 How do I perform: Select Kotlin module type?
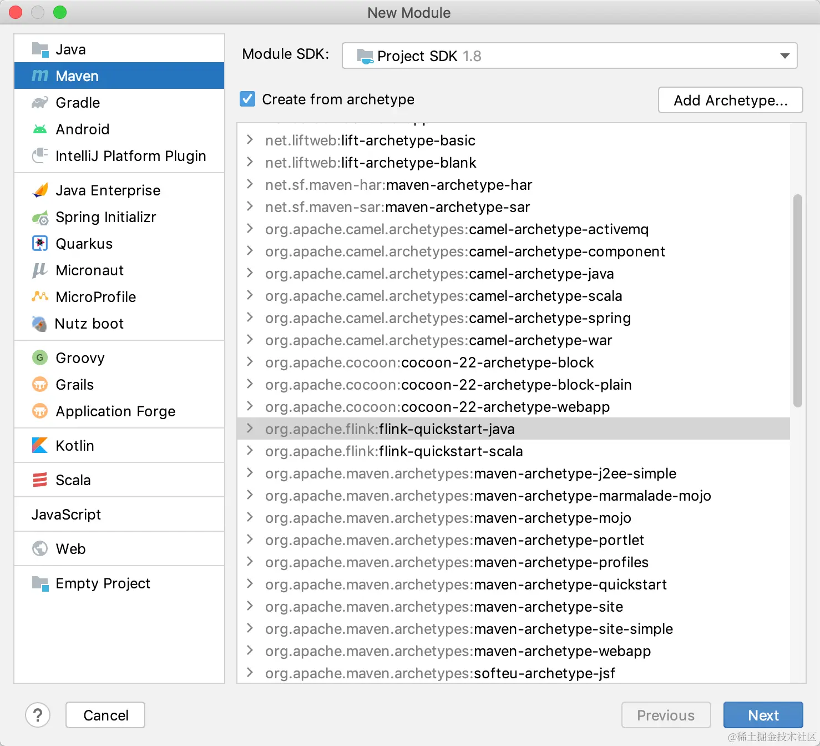point(119,446)
